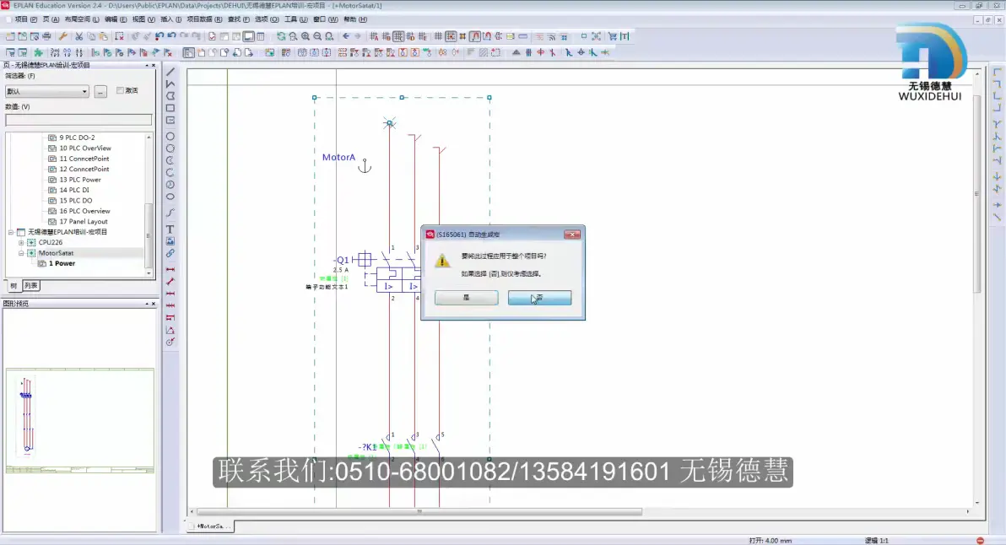This screenshot has height=545, width=1006.
Task: Select the Polyline drawing tool
Action: click(x=170, y=84)
